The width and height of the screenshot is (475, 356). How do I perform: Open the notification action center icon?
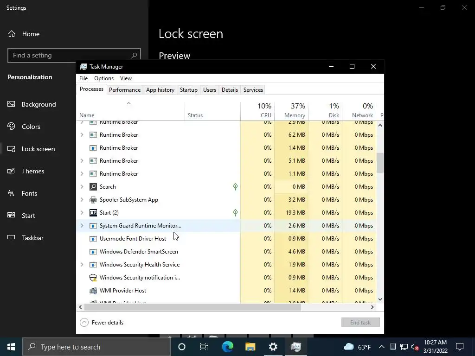pos(460,347)
